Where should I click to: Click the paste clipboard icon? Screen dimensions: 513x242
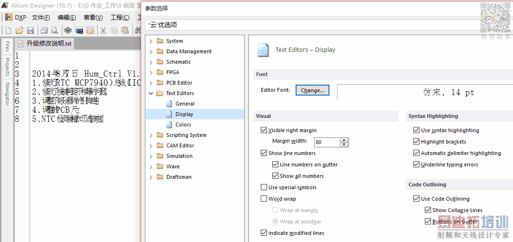pos(125,30)
